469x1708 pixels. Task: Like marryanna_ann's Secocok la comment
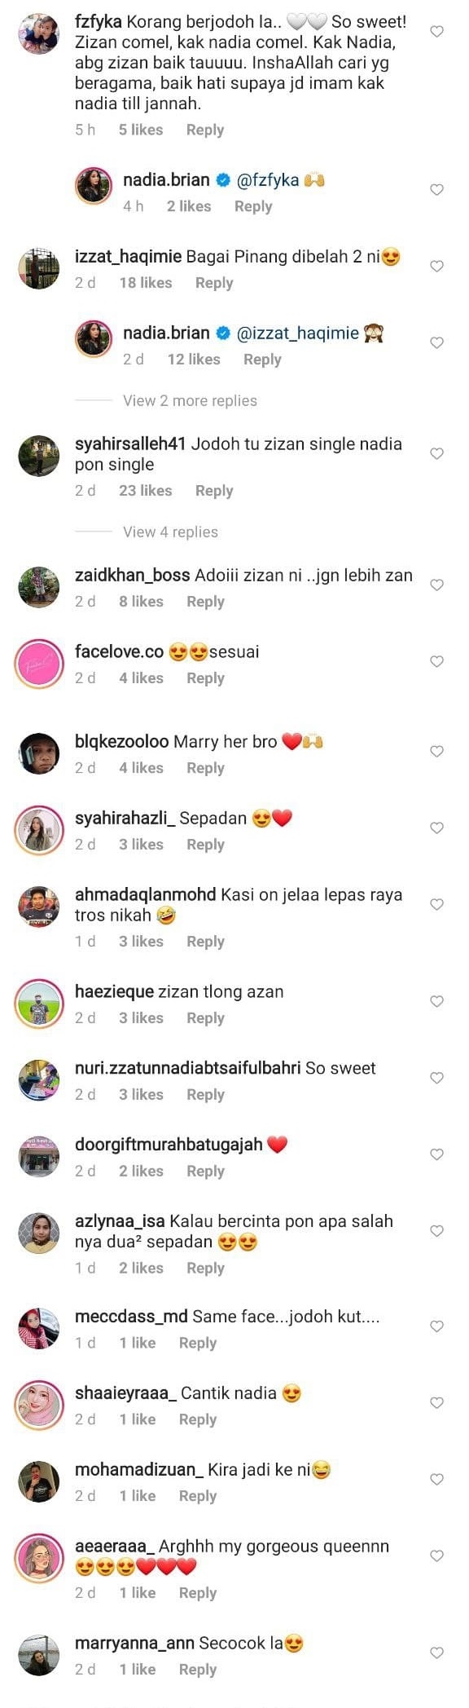(436, 1653)
